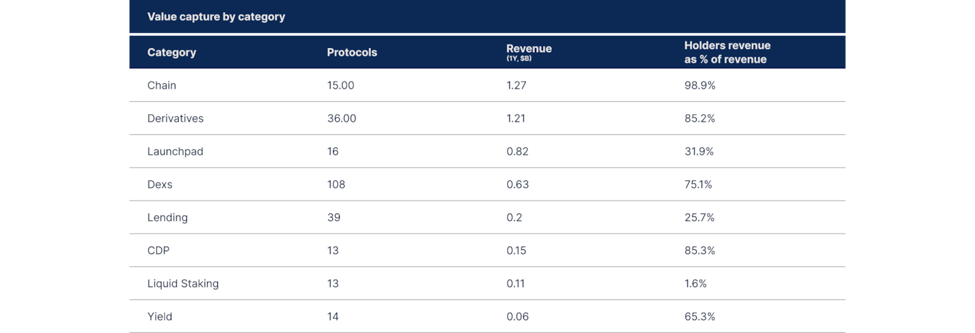Click Yield's 65.3% holders revenue cell
Viewport: 975px width, 333px height.
pyautogui.click(x=699, y=317)
